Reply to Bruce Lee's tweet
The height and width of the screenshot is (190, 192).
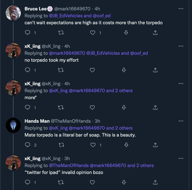(x=28, y=33)
